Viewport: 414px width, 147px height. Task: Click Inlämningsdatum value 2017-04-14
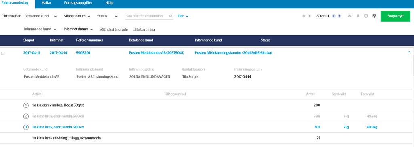pos(243,77)
